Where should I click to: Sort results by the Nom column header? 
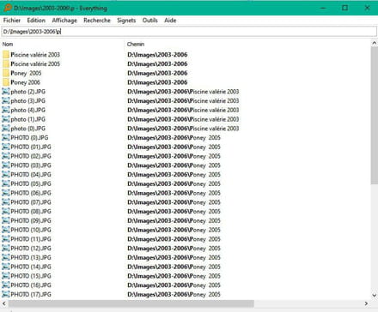[63, 44]
